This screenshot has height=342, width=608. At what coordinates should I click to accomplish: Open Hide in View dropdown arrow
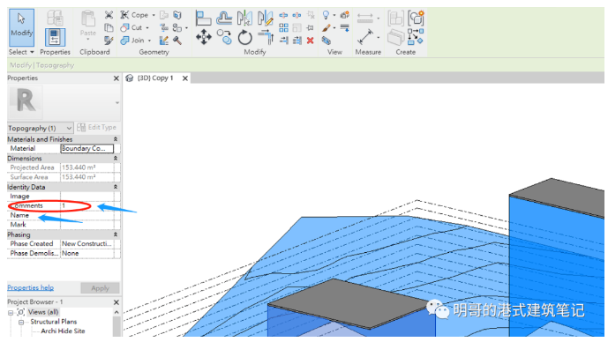[334, 15]
